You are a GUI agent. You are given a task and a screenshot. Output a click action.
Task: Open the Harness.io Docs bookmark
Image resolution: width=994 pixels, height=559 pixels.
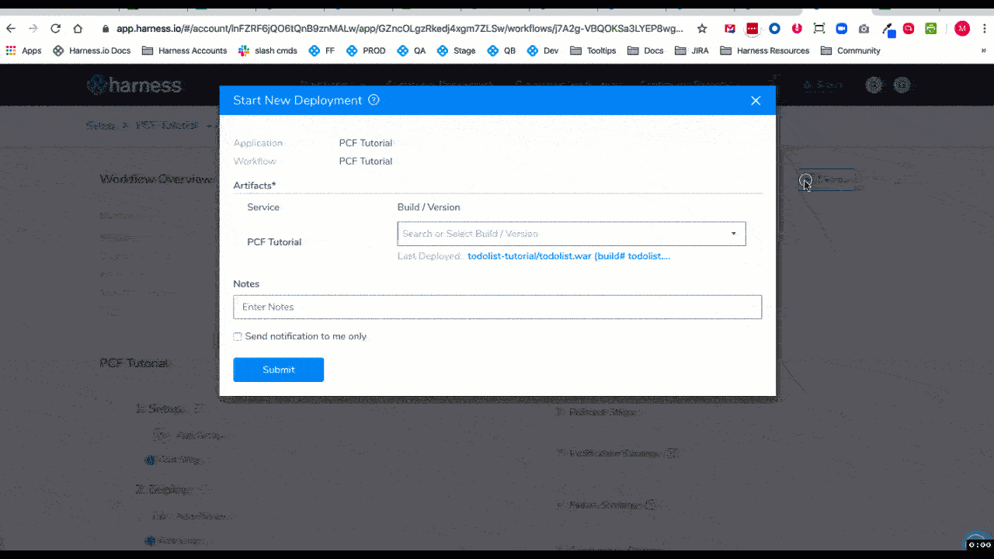92,50
